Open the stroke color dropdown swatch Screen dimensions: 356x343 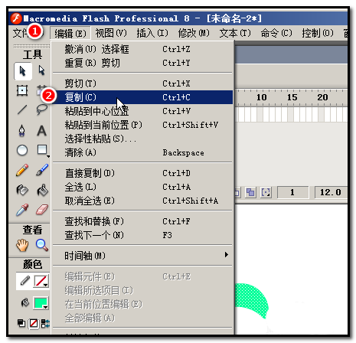41,281
